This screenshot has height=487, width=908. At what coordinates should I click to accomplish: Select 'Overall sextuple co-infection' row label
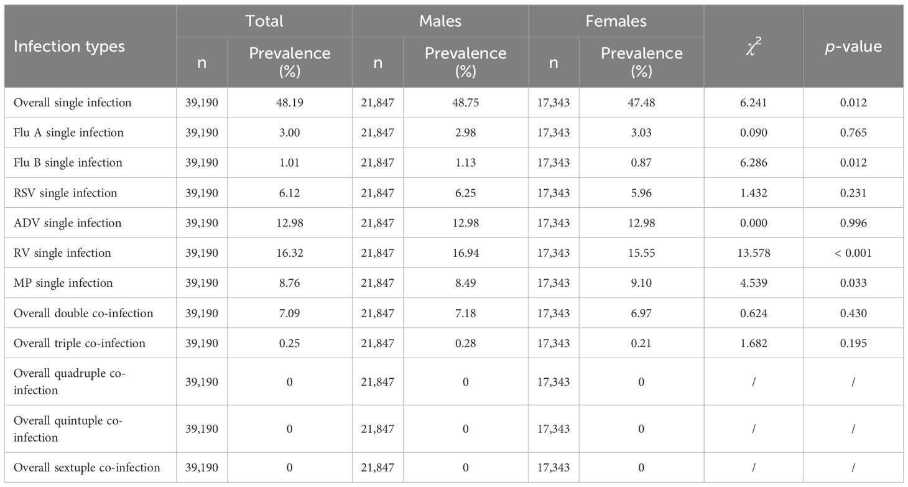pos(86,467)
